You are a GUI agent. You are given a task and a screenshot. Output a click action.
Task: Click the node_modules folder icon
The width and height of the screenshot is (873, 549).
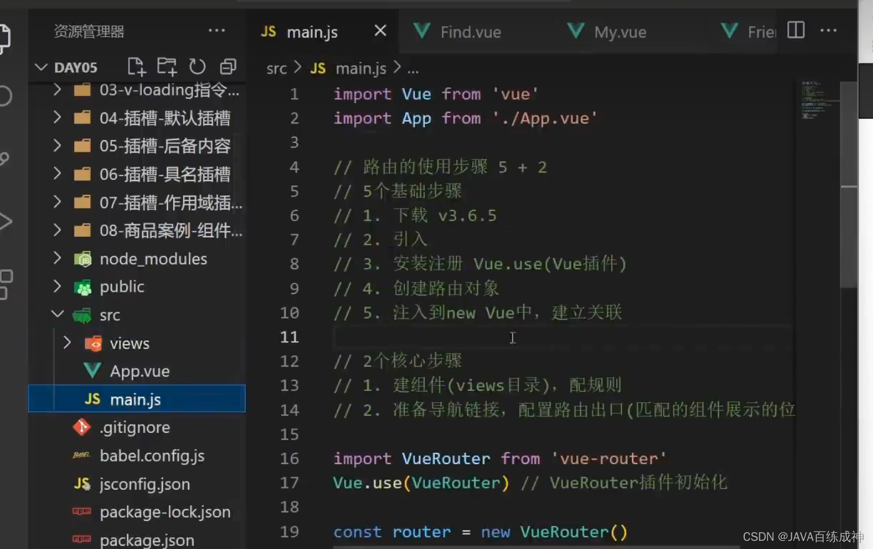pos(82,259)
